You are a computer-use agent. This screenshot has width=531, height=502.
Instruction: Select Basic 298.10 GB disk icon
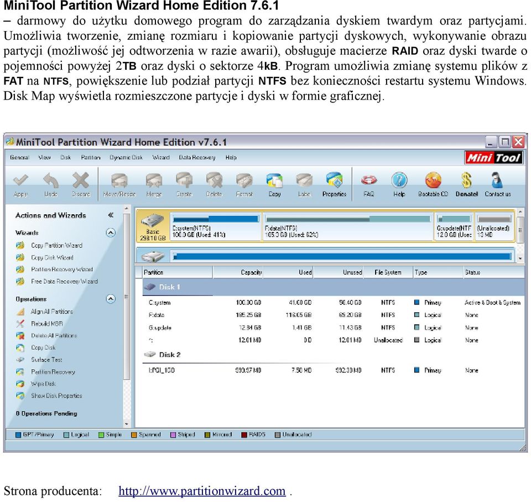[153, 226]
